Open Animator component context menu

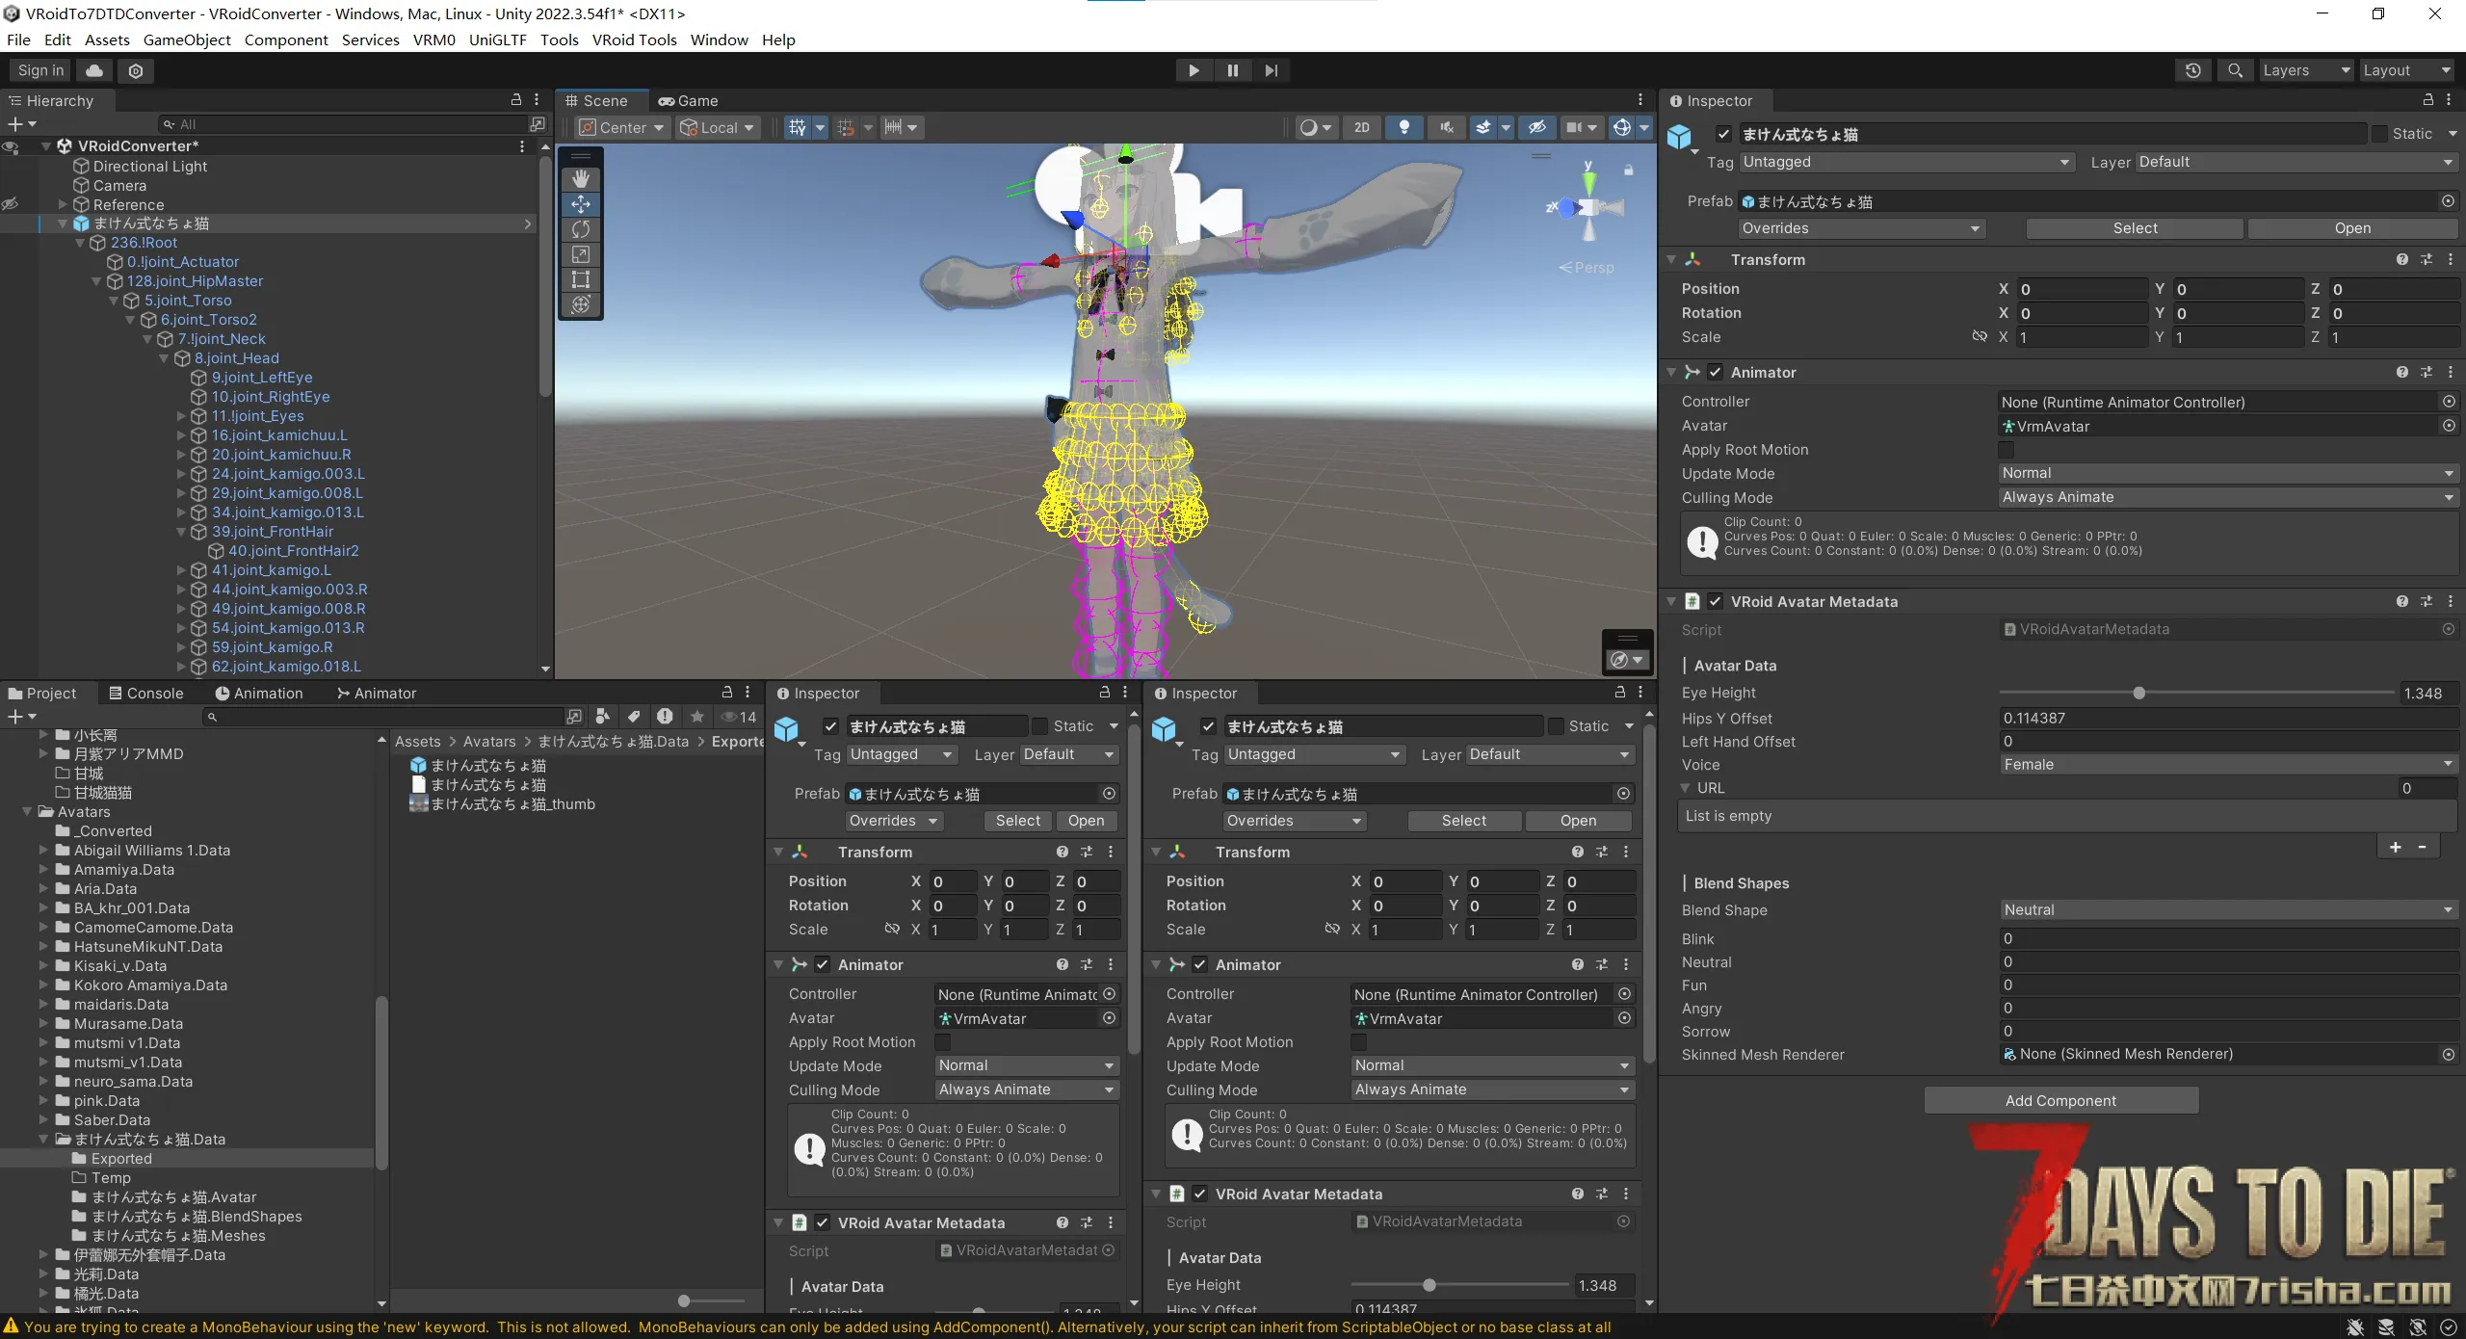(2451, 373)
